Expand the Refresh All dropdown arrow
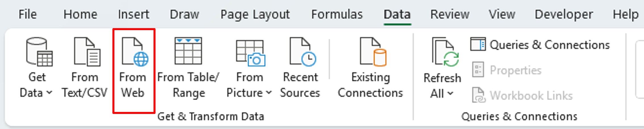This screenshot has height=129, width=644. point(450,93)
